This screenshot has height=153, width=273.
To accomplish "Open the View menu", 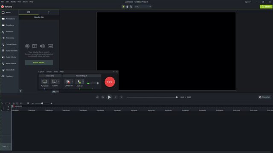I will pos(19,2).
